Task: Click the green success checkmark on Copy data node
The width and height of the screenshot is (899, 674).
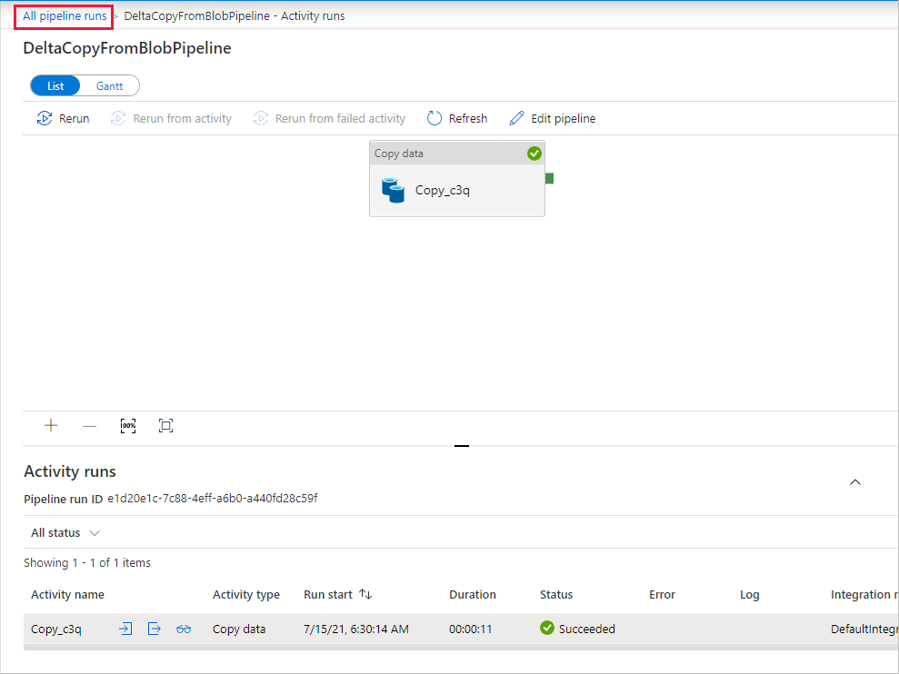Action: [534, 154]
